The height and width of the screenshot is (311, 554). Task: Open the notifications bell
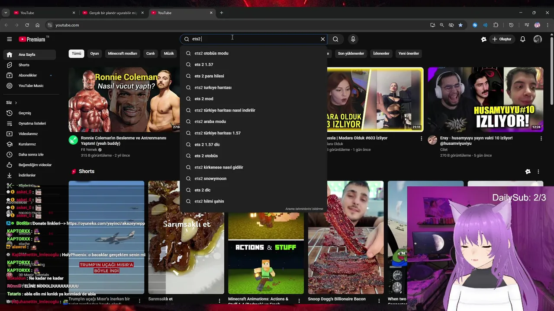[523, 39]
